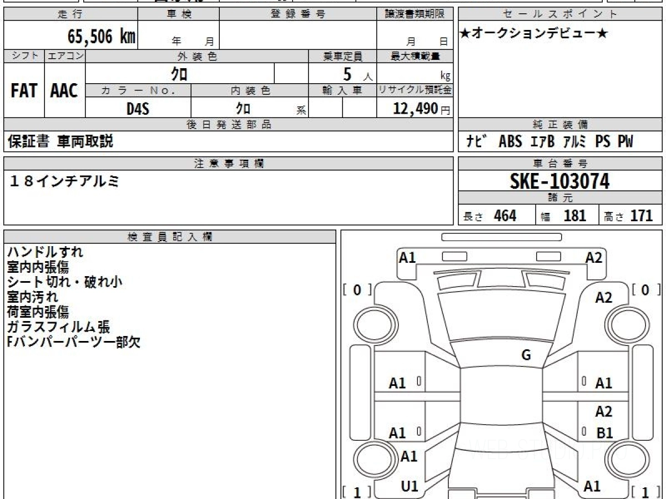Click the A1 mark beside the left headlight
The image size is (666, 499).
click(x=407, y=258)
